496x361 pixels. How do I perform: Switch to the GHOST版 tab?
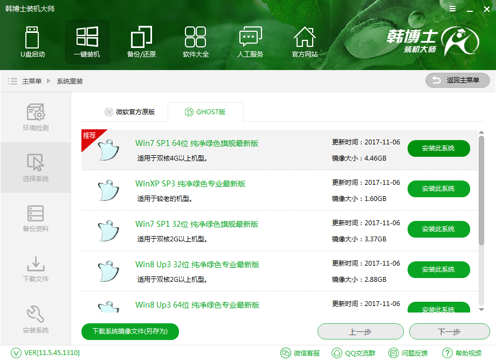coord(205,112)
